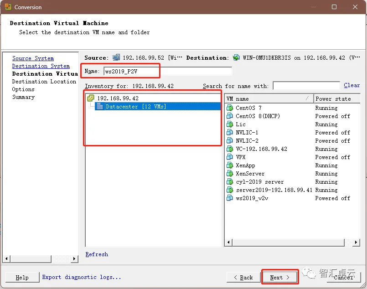Click the Cancel button
This screenshot has height=289, width=367.
pyautogui.click(x=344, y=278)
